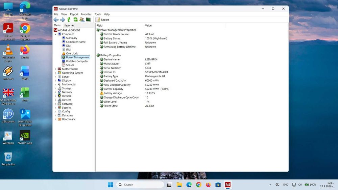Expand the Storage tree node
The image size is (338, 190).
(55, 88)
